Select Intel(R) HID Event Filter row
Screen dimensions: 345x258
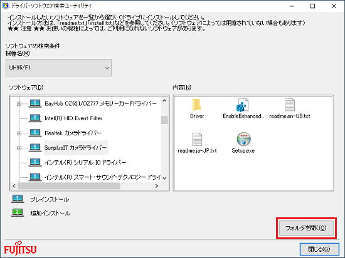pyautogui.click(x=73, y=118)
